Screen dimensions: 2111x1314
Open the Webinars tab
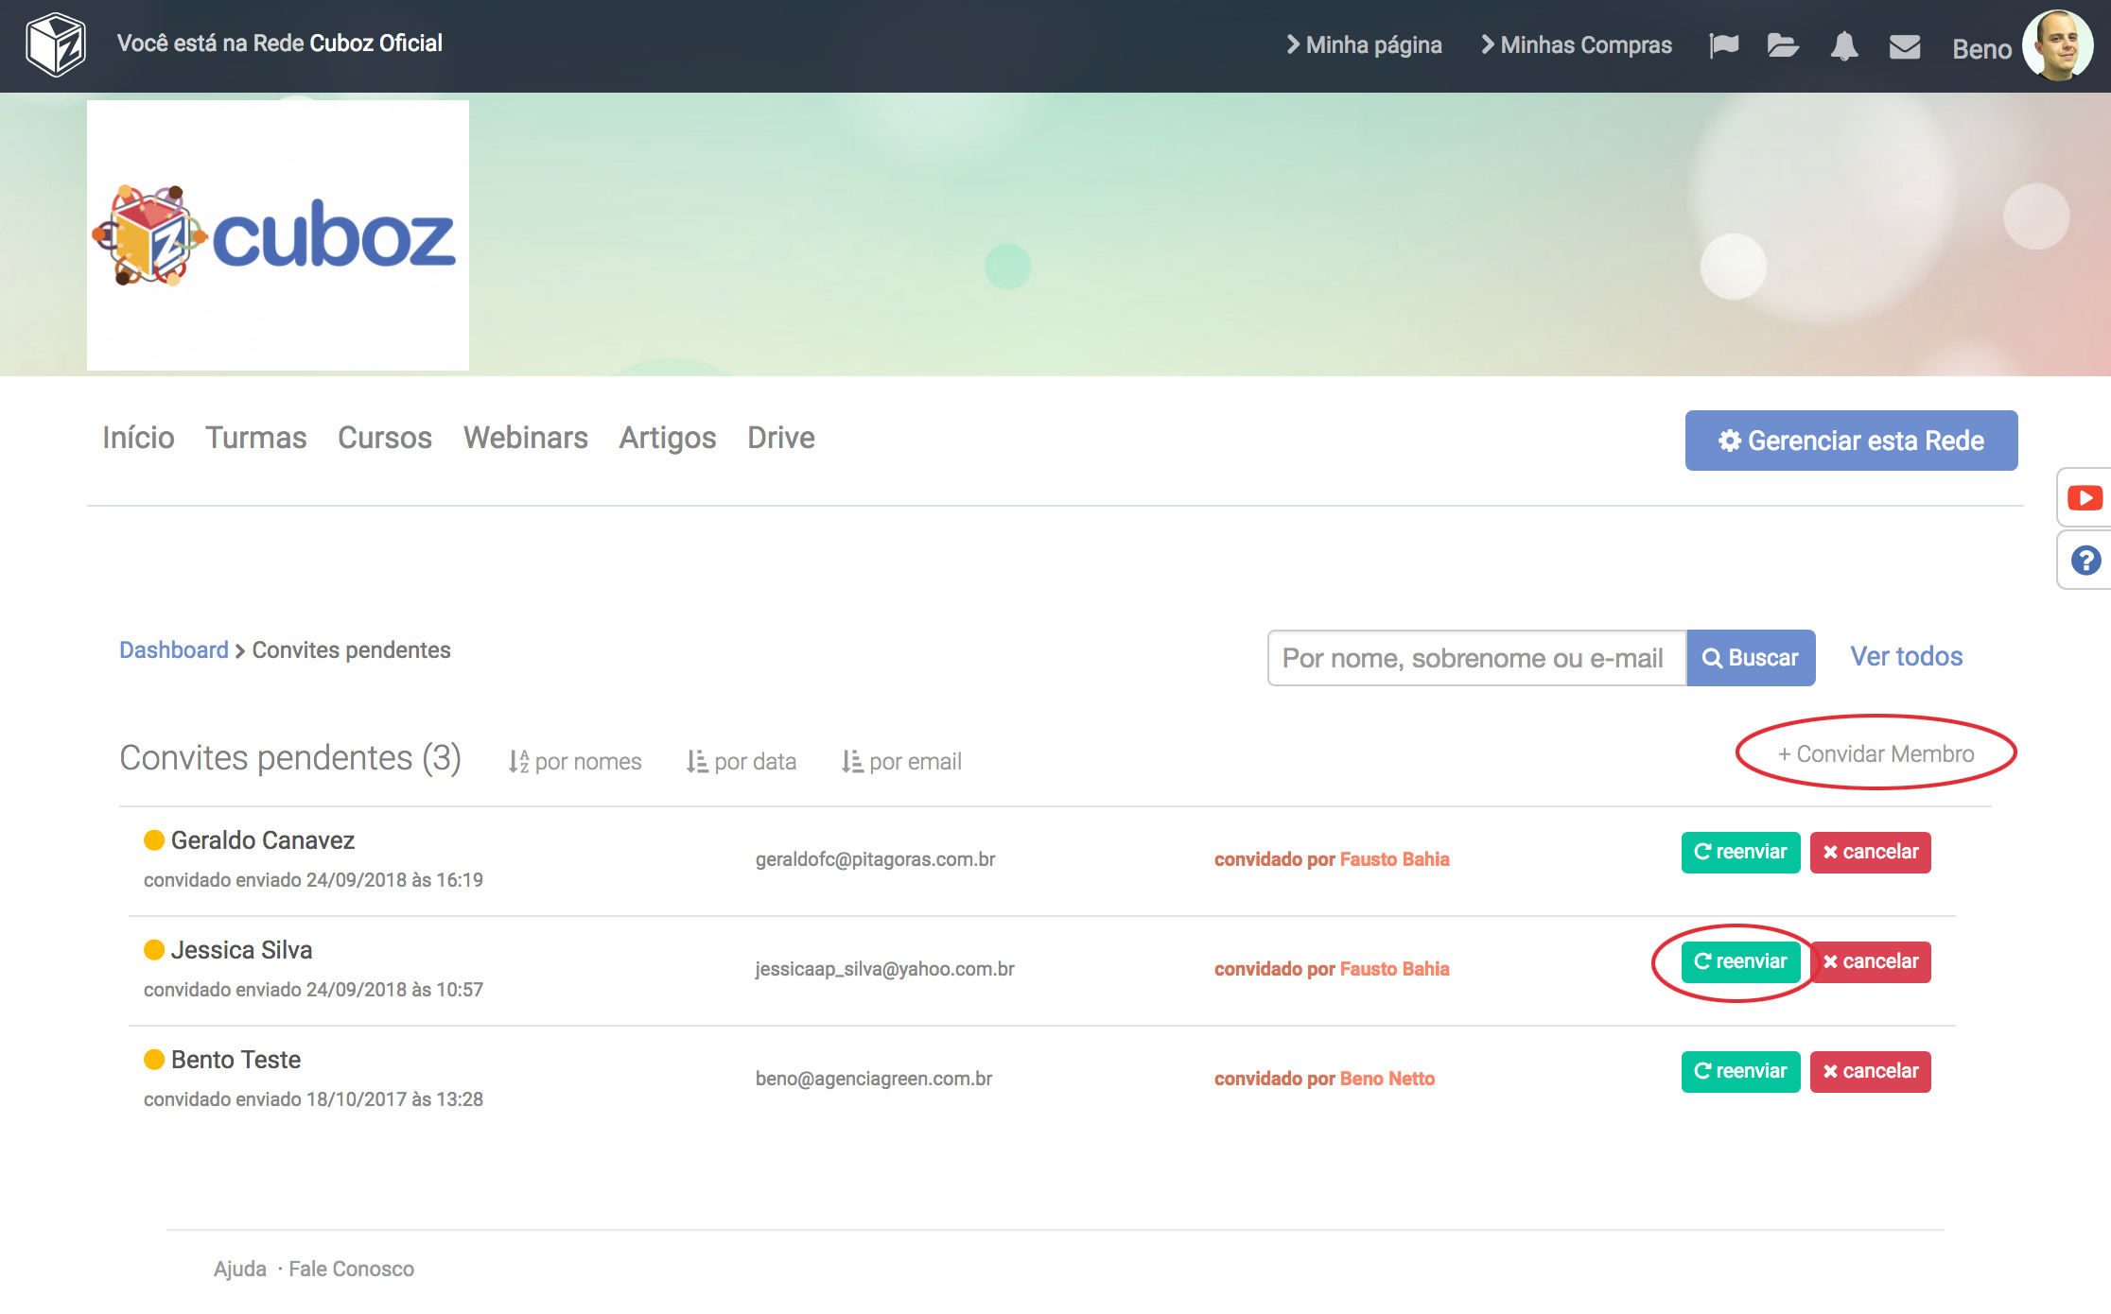click(x=525, y=438)
